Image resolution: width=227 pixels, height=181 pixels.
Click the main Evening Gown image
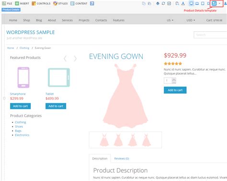coord(125,96)
